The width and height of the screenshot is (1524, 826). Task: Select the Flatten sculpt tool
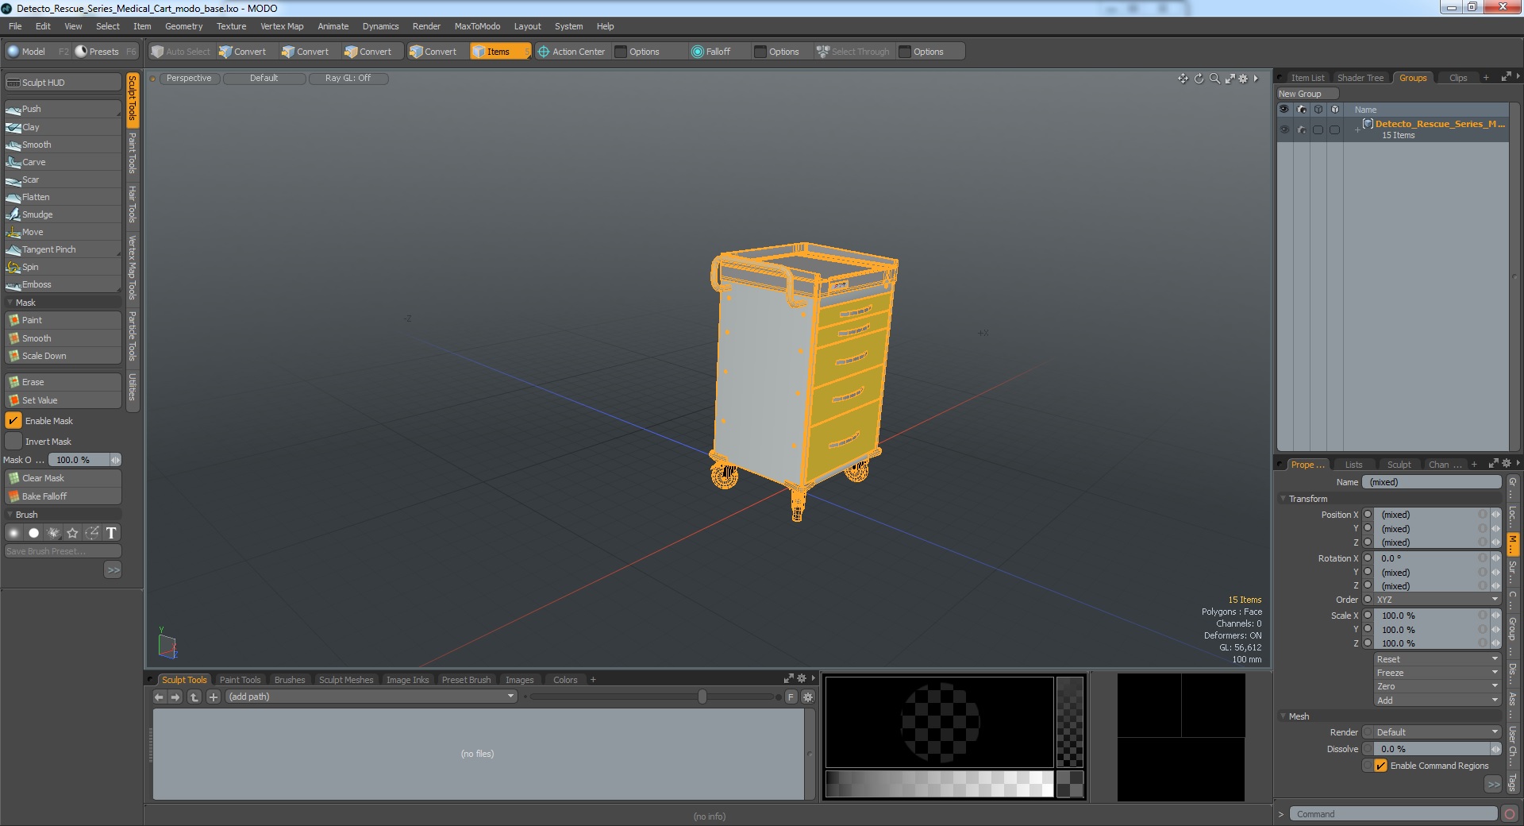tap(63, 197)
